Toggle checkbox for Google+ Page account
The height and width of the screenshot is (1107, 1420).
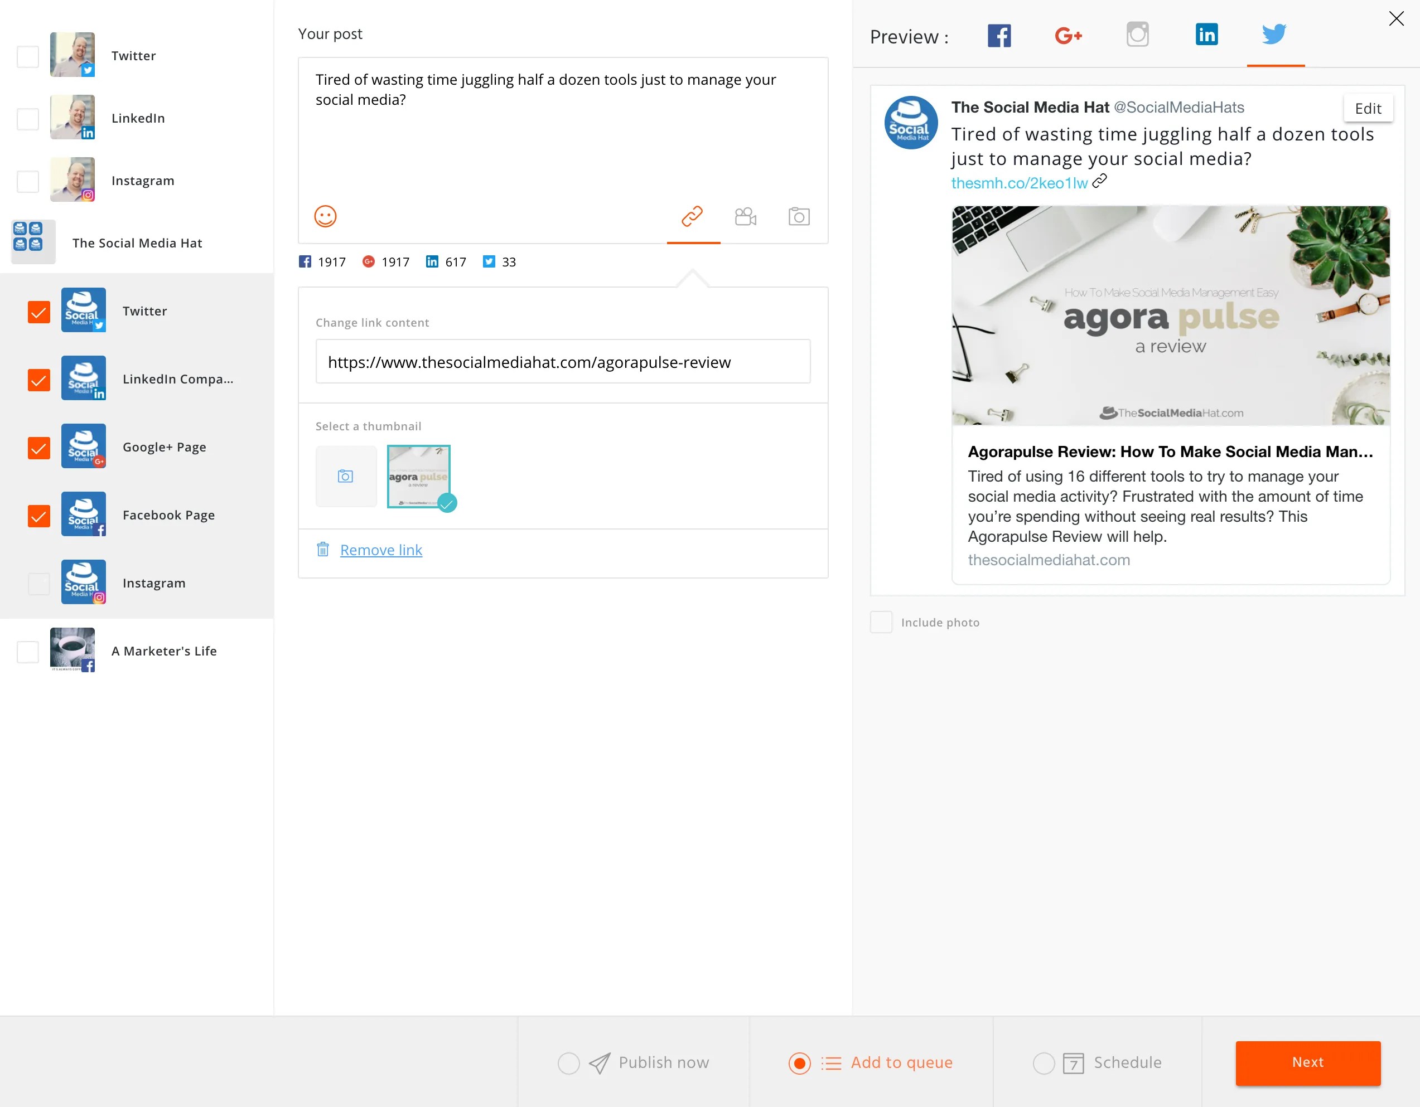[39, 447]
